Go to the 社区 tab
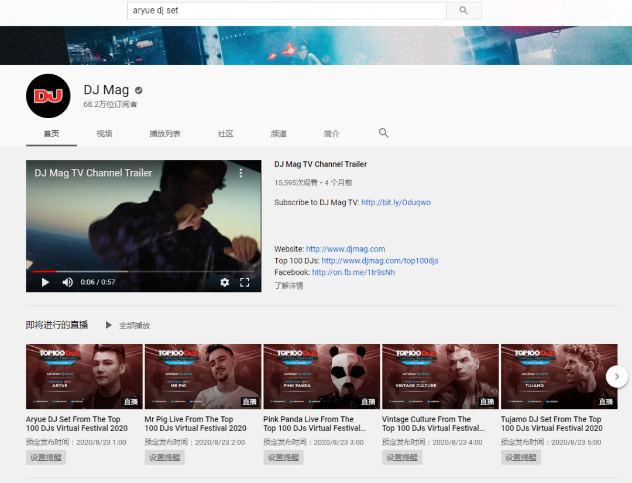This screenshot has height=483, width=632. pyautogui.click(x=226, y=134)
